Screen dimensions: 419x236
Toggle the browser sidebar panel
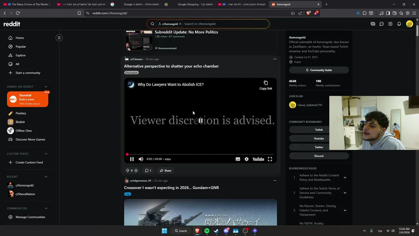click(388, 13)
